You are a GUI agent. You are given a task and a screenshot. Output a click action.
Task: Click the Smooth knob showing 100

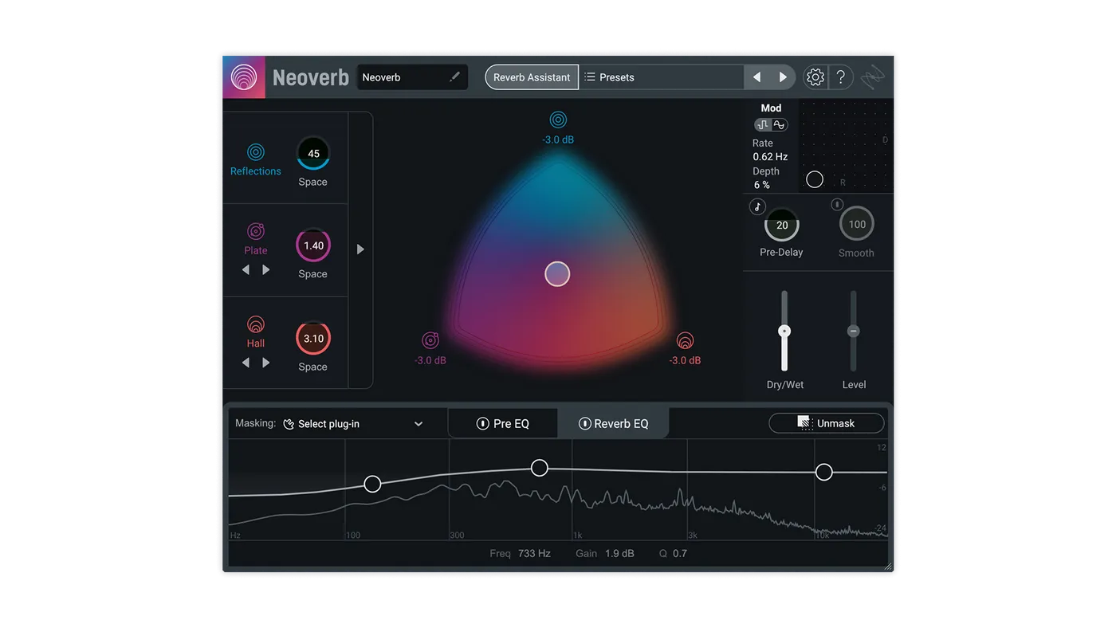[x=857, y=225]
